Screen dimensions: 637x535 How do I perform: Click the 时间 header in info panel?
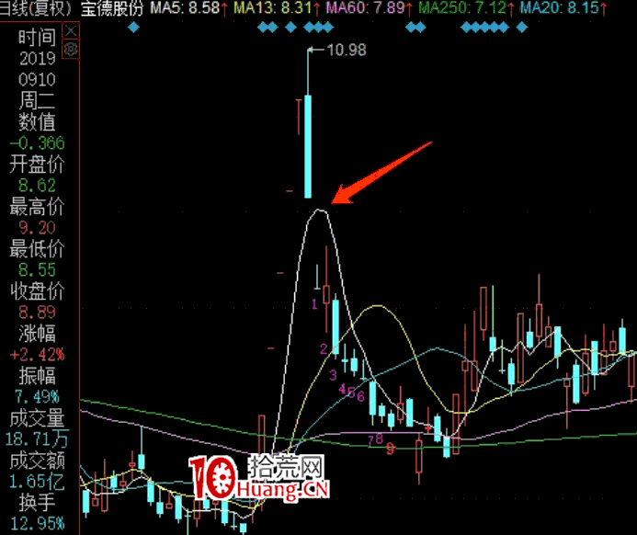pyautogui.click(x=37, y=38)
